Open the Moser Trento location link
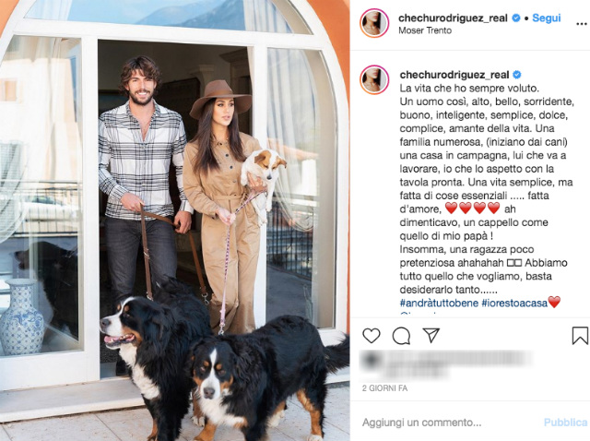 coord(425,30)
